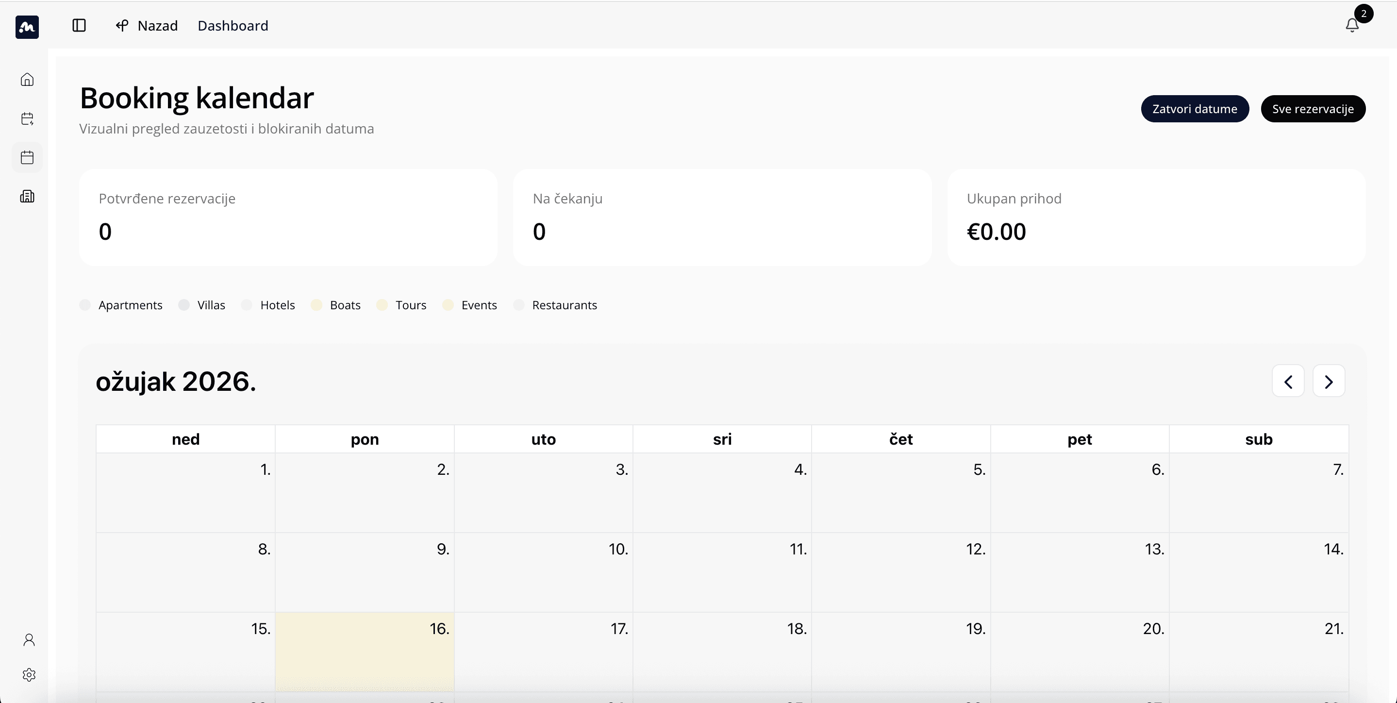Go to the next month with the right arrow
This screenshot has height=703, width=1397.
pos(1329,381)
